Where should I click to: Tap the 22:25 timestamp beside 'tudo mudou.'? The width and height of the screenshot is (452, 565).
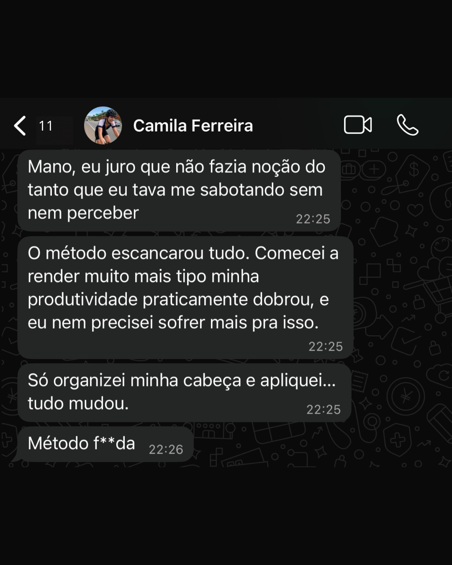click(x=324, y=409)
